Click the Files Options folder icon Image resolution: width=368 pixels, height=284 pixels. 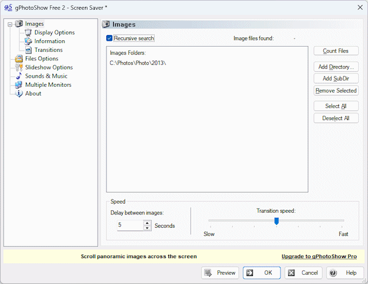point(19,59)
